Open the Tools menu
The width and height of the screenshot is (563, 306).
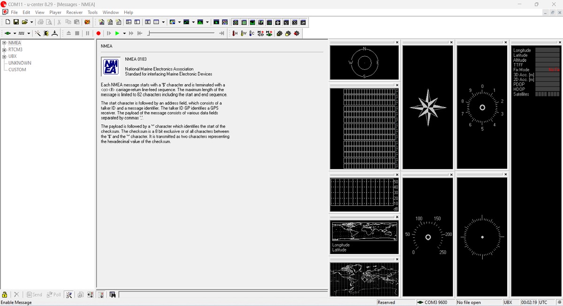coord(92,12)
